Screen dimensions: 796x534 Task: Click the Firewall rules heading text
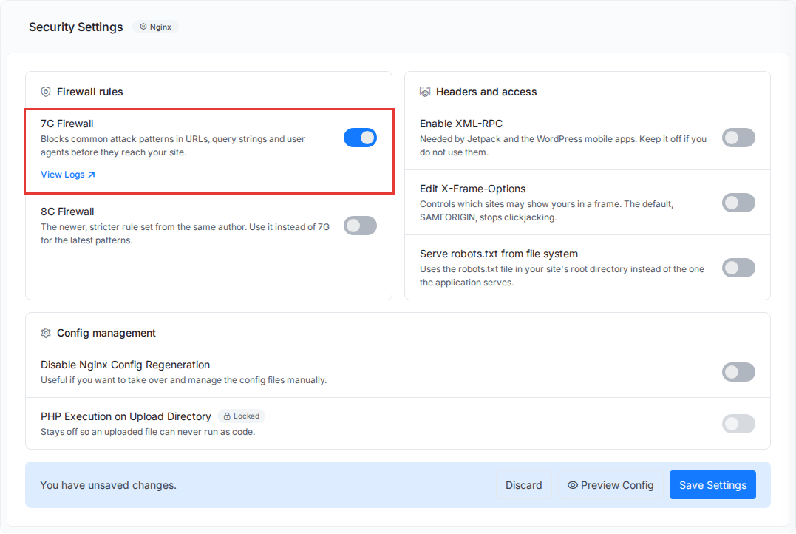pos(90,92)
